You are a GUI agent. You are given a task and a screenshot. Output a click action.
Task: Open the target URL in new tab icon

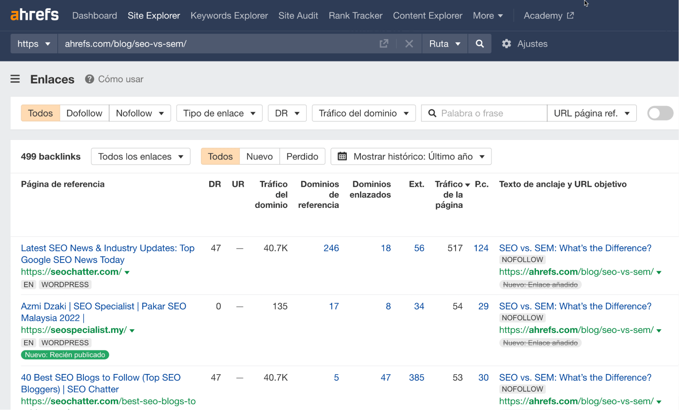click(x=383, y=43)
